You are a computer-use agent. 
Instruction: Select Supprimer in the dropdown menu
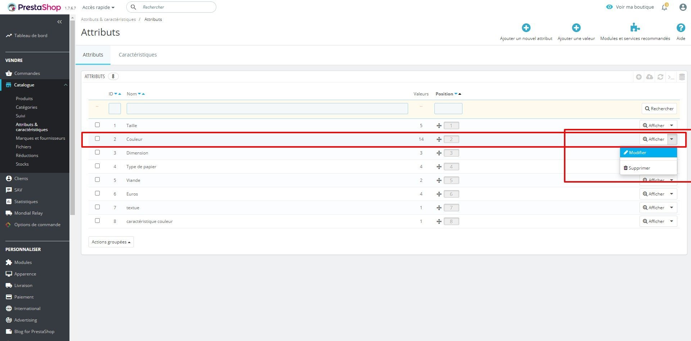tap(648, 168)
